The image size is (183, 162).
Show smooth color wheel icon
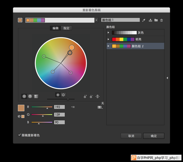coord(24,96)
